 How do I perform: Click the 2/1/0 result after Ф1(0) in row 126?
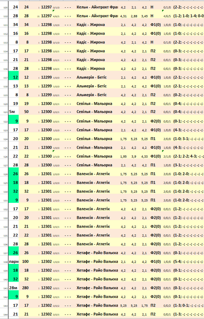click(x=167, y=156)
